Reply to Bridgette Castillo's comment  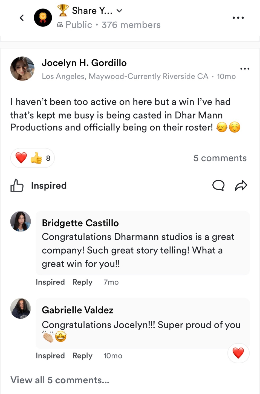[82, 282]
